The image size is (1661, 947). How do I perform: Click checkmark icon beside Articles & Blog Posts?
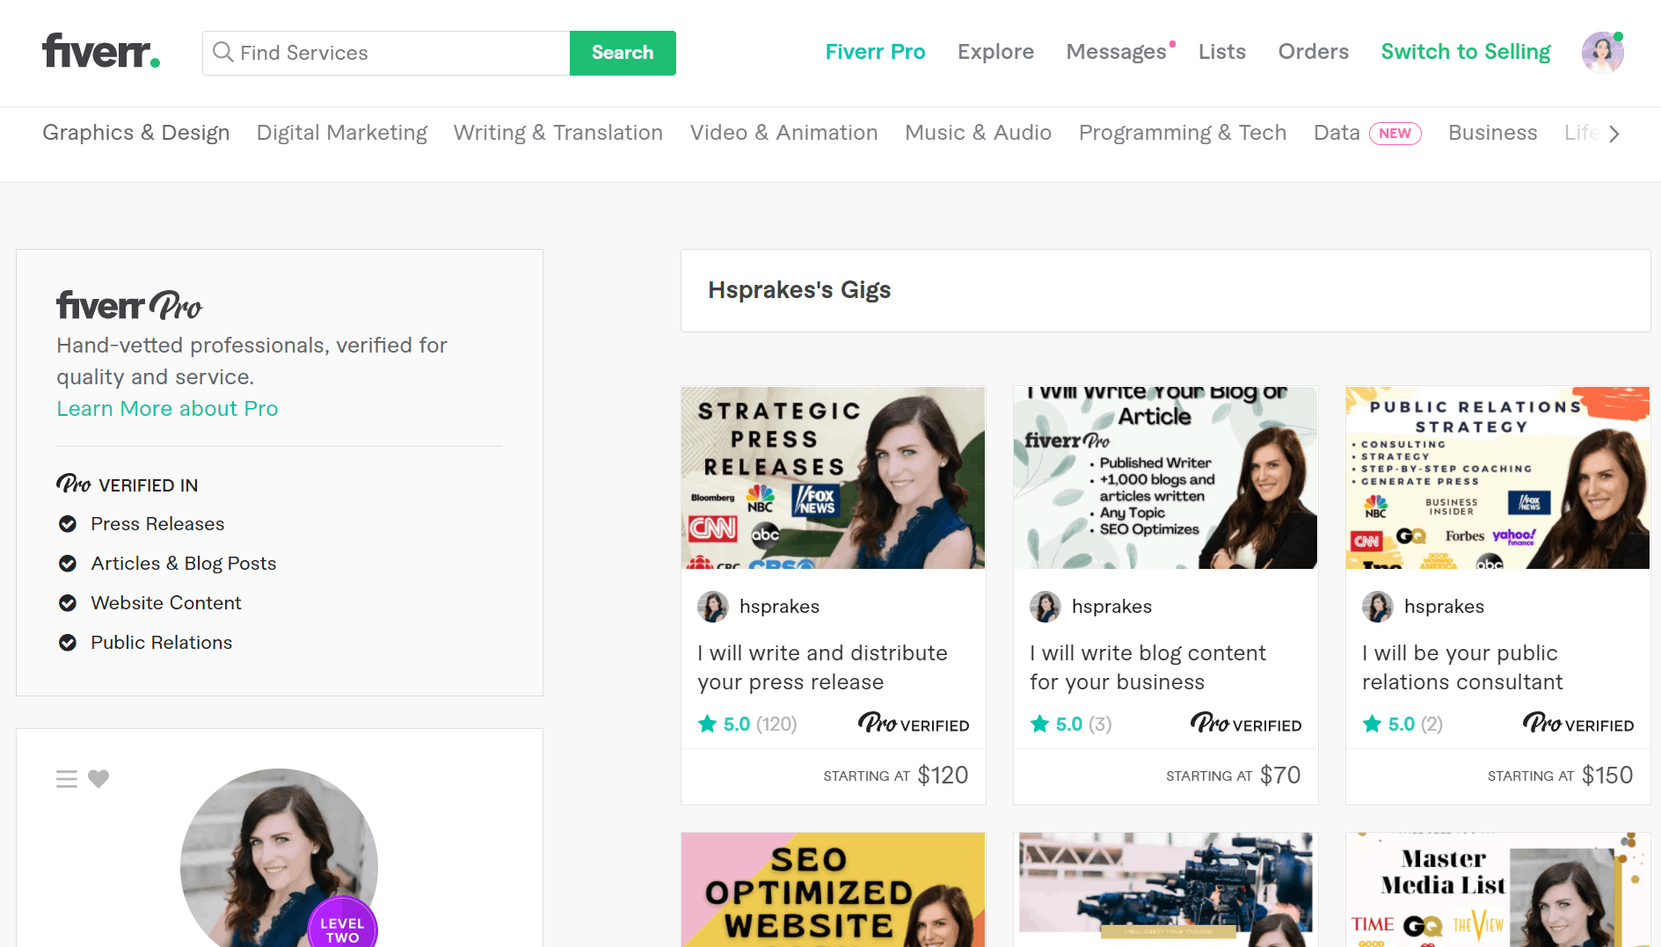(x=68, y=564)
